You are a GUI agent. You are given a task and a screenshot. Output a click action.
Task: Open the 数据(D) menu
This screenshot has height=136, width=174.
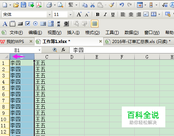(x=132, y=33)
